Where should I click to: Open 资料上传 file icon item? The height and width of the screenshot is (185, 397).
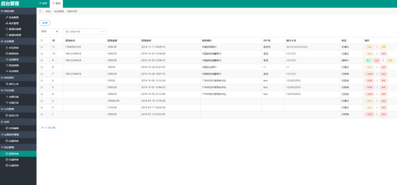(x=13, y=83)
